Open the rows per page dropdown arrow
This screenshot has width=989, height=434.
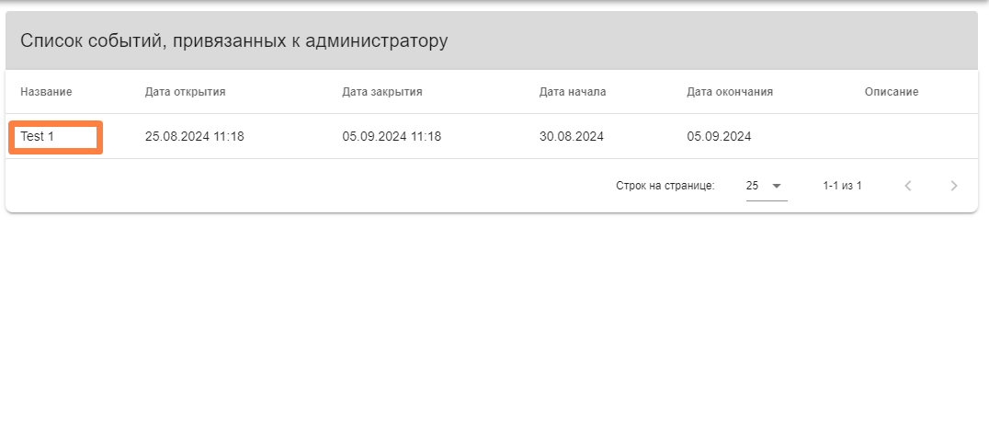point(777,186)
